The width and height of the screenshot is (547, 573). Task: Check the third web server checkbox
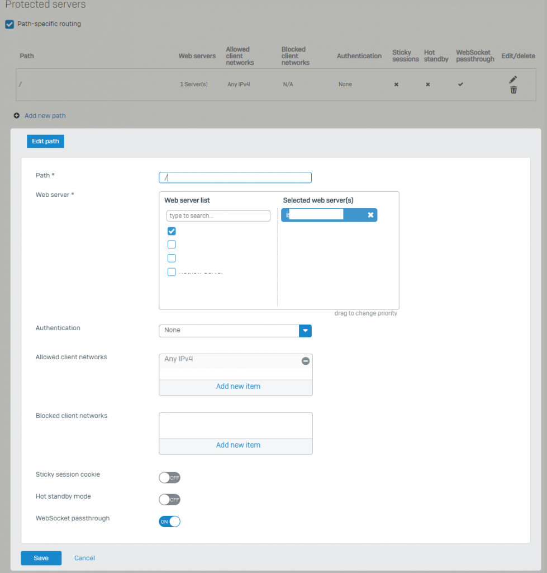pyautogui.click(x=172, y=258)
